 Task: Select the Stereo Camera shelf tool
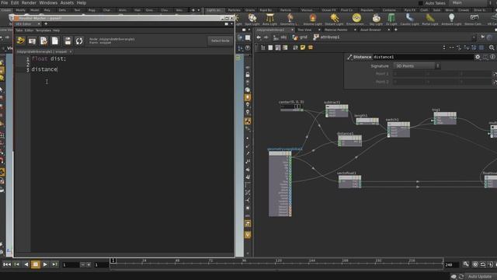[474, 19]
